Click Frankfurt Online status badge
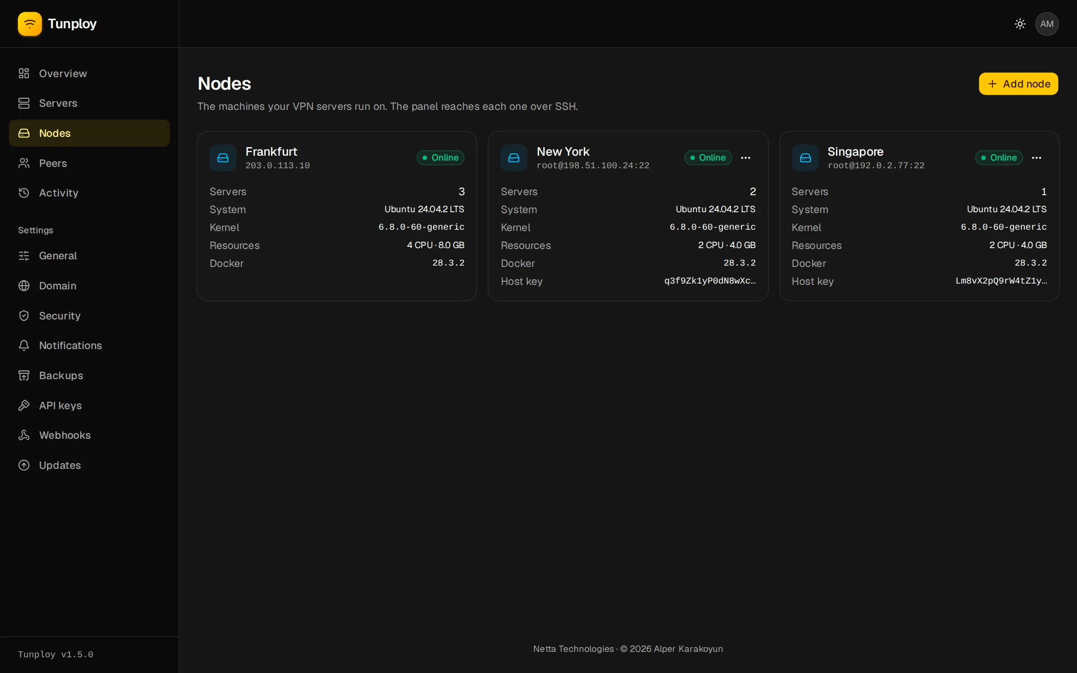 440,158
